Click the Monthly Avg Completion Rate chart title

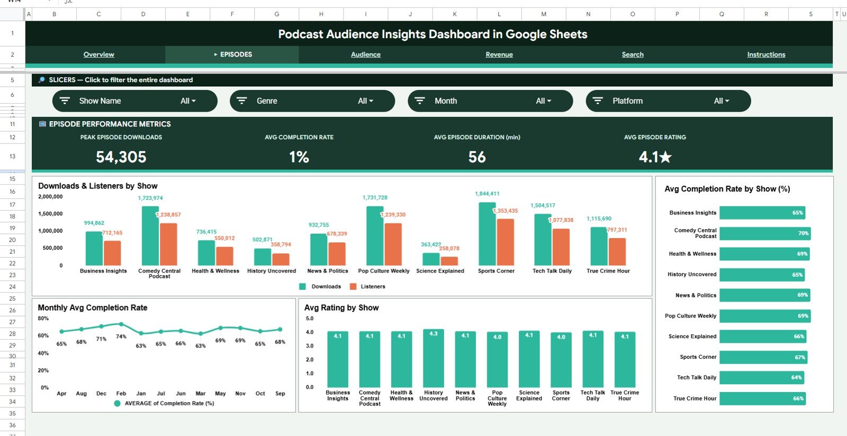click(93, 307)
